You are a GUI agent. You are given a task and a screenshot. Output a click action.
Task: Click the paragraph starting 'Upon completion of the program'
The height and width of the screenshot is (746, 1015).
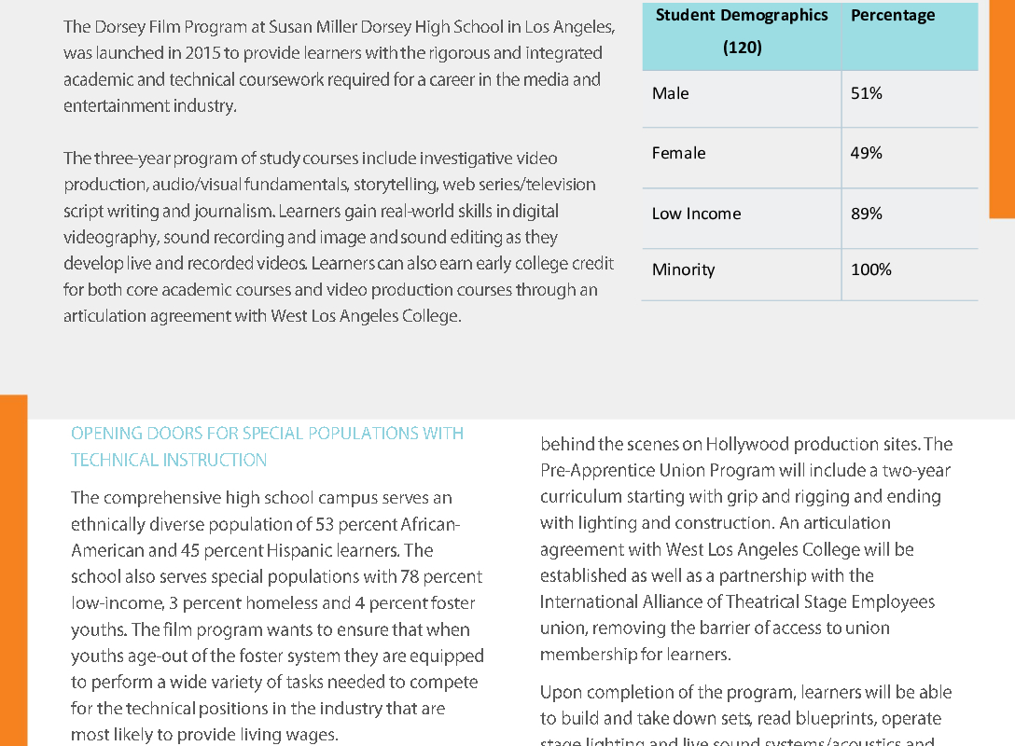tap(745, 713)
